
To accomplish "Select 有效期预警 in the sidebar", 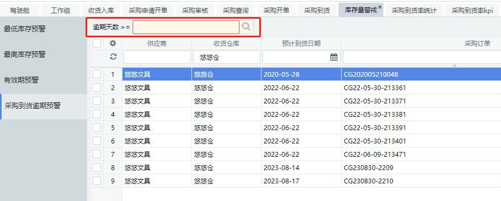I will (x=43, y=80).
